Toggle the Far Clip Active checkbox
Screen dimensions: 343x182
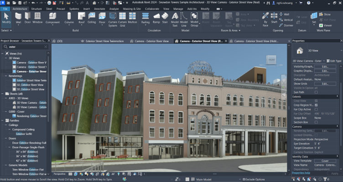pos(316,109)
